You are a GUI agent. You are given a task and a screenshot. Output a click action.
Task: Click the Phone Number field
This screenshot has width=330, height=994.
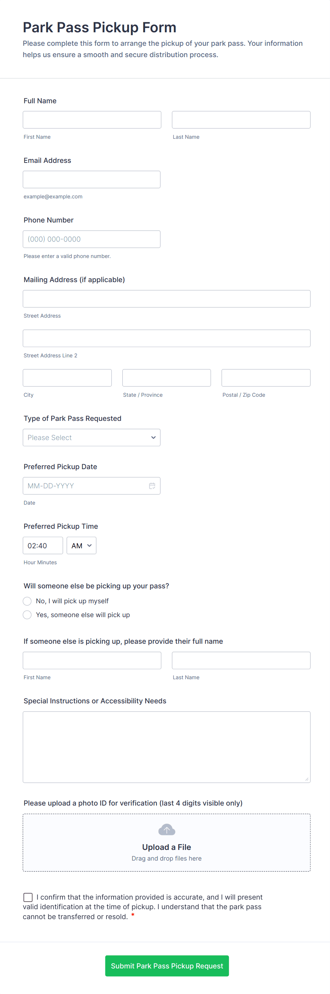92,239
